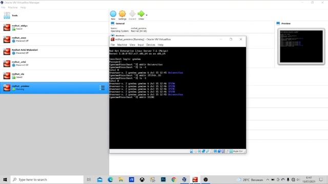328x184 pixels.
Task: Open Devices menu in the VM window
Action: (151, 45)
